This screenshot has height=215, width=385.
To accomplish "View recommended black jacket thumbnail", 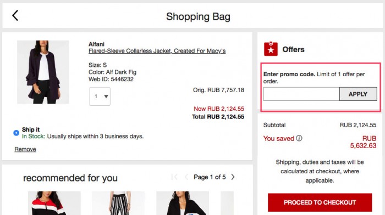I will point(183,203).
